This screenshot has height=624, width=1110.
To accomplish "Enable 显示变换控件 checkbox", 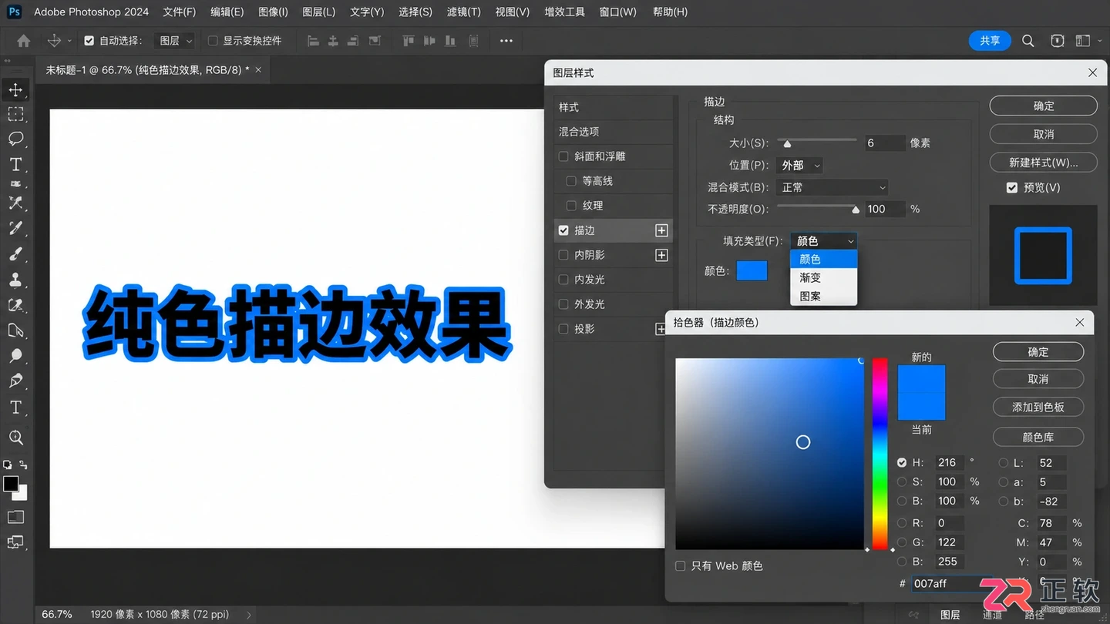I will (x=213, y=41).
